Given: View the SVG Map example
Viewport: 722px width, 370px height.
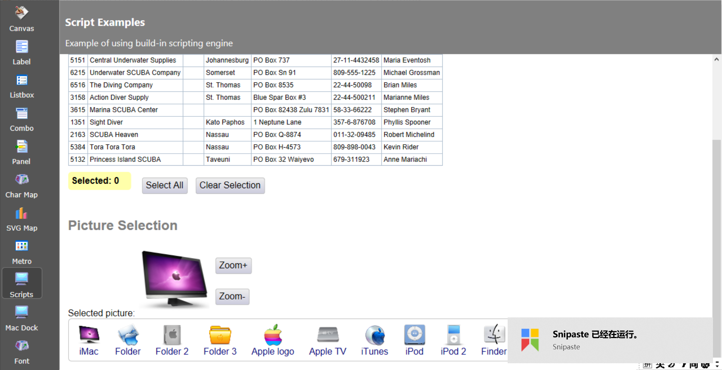Looking at the screenshot, I should 21,218.
